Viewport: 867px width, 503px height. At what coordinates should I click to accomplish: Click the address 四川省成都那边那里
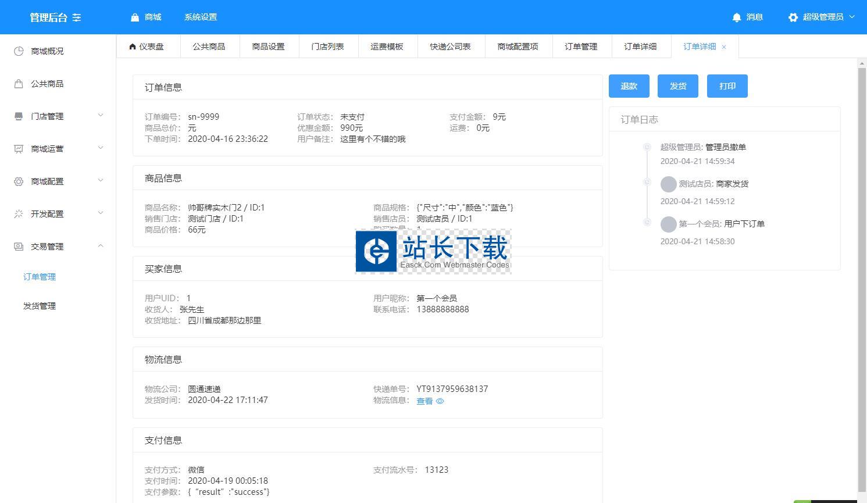tap(224, 320)
